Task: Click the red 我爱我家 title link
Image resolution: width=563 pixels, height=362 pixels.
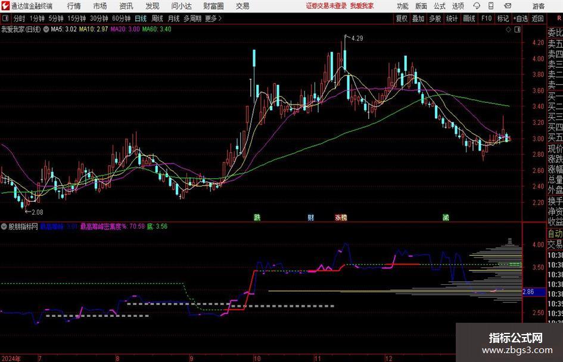Action: click(x=362, y=6)
